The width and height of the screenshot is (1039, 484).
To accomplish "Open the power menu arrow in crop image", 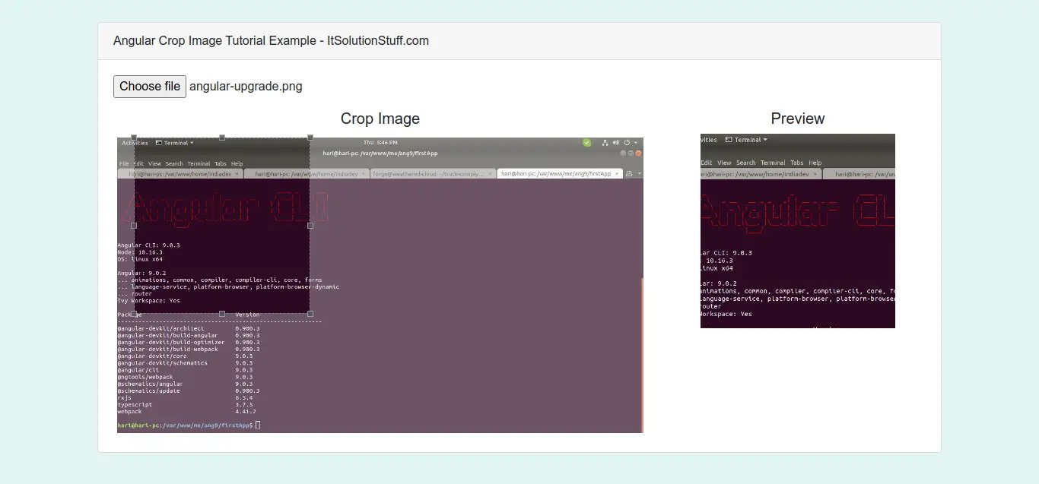I will 636,142.
